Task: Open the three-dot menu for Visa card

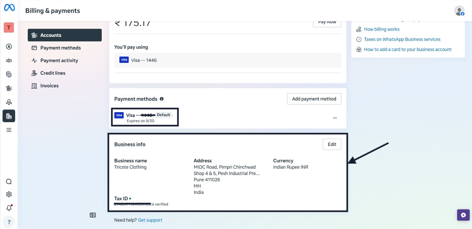Action: tap(335, 118)
